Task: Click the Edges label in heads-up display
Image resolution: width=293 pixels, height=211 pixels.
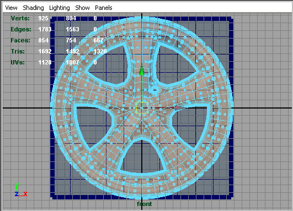Action: pos(21,29)
